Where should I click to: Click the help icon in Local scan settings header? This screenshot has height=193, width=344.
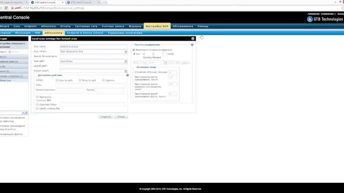tap(192, 39)
